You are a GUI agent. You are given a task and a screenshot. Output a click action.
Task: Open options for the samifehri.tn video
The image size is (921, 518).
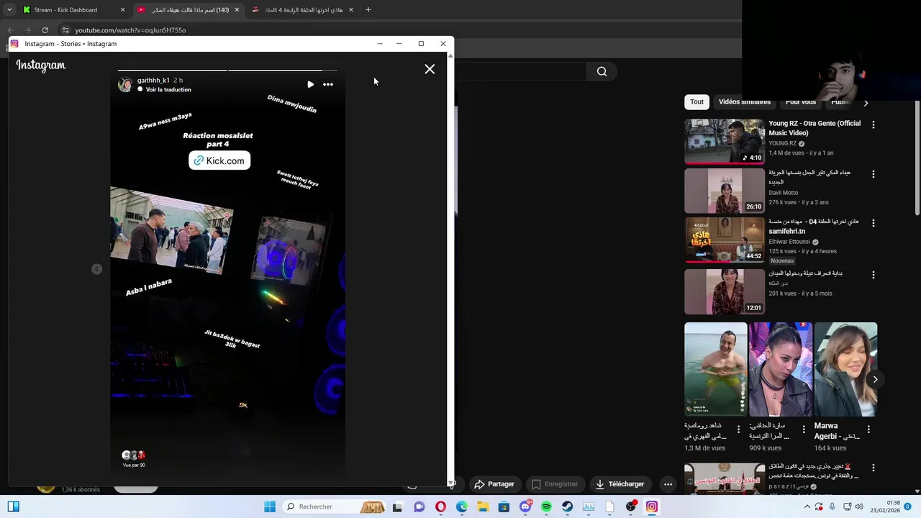[874, 223]
